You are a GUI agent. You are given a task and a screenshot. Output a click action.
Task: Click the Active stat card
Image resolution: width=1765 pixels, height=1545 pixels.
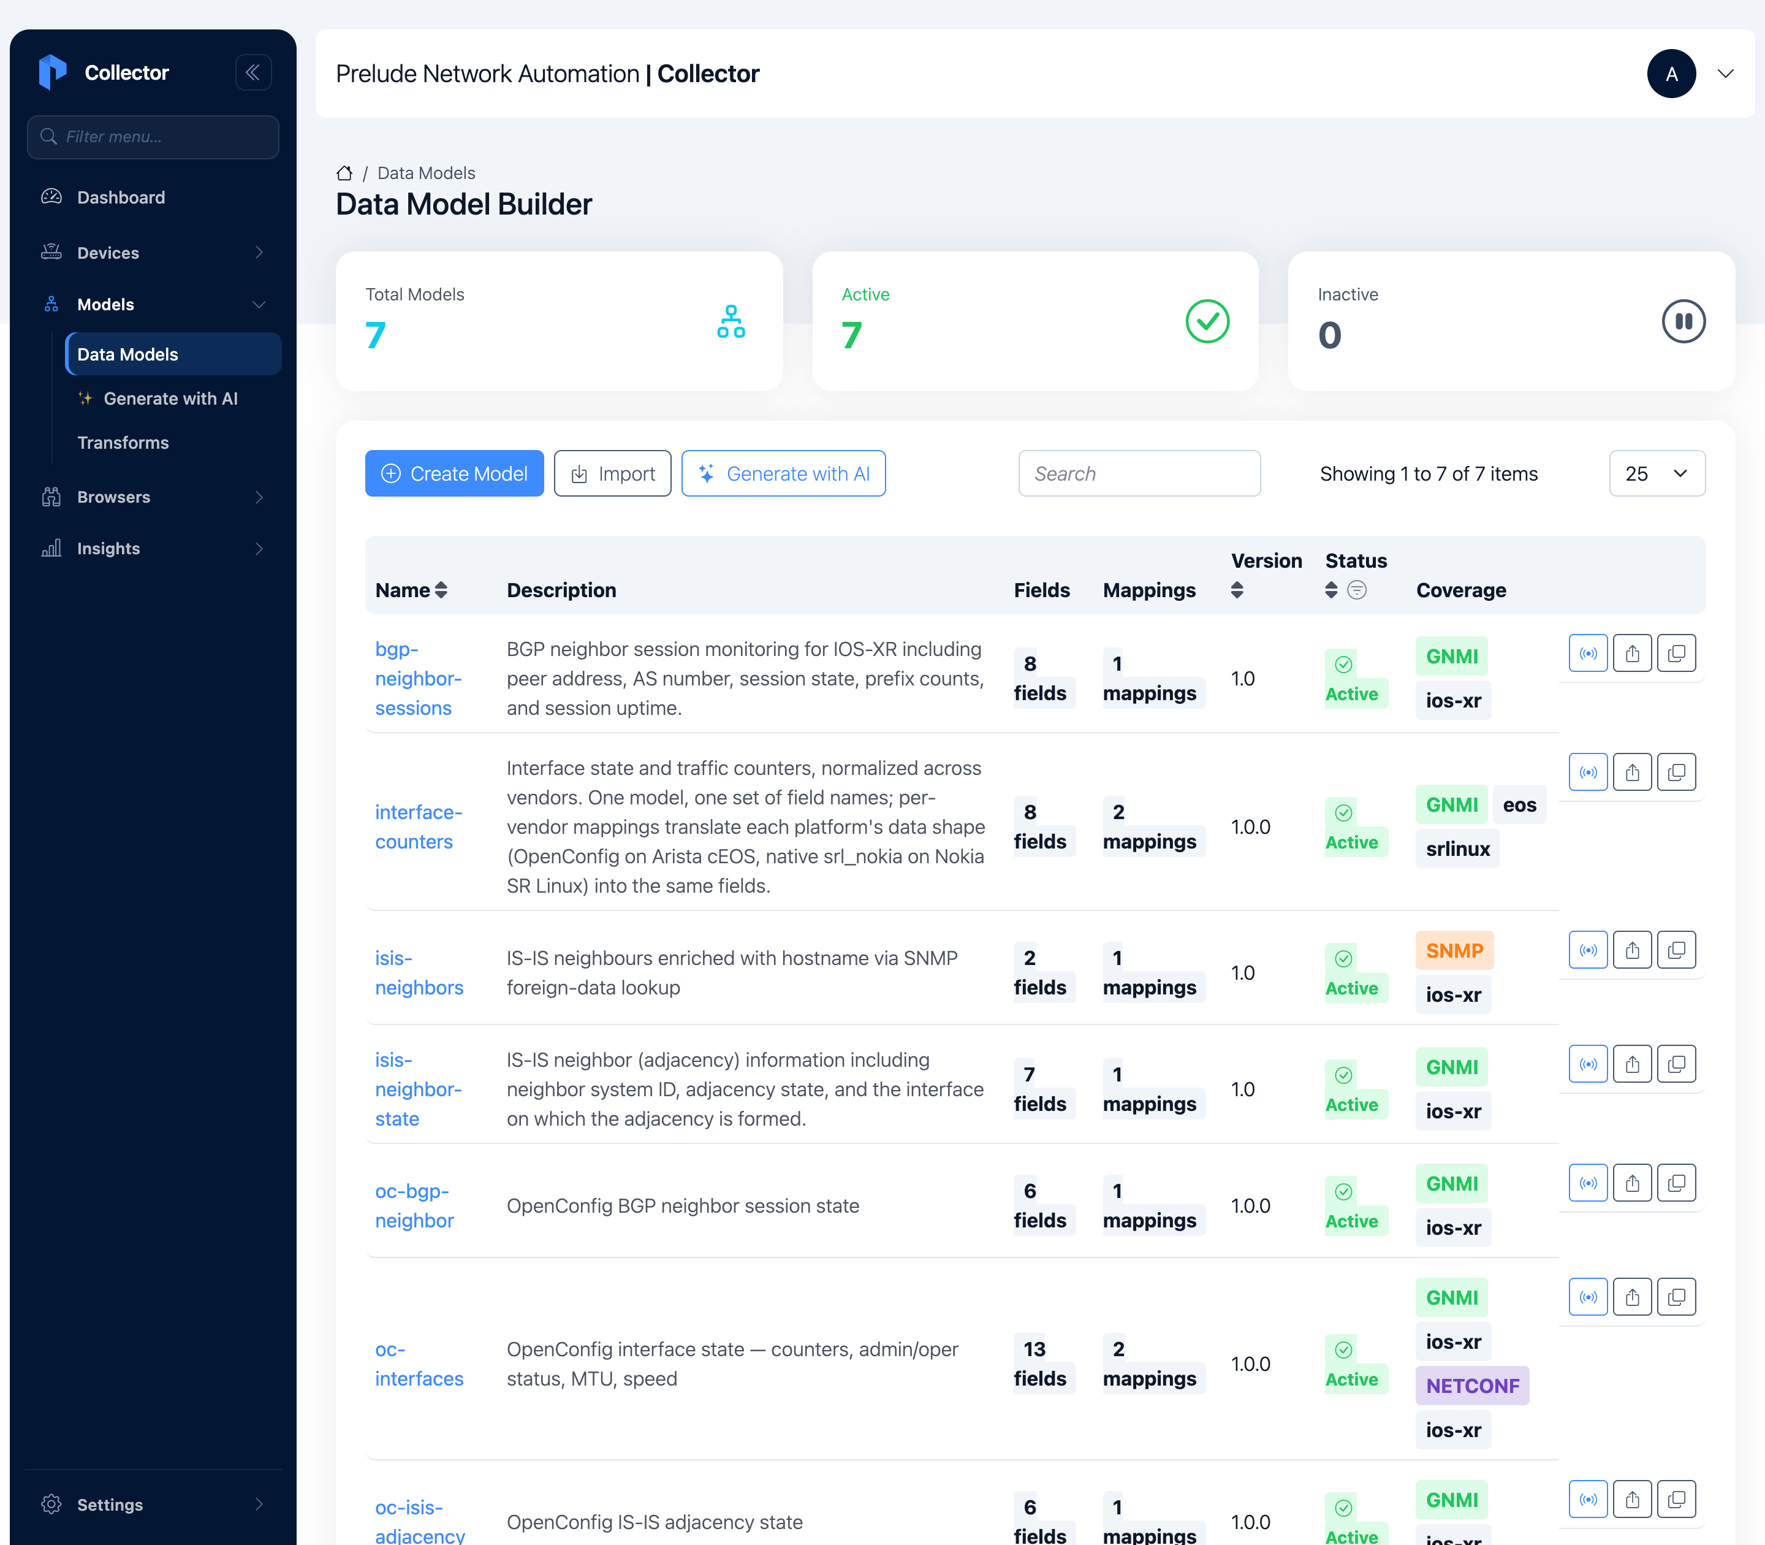pos(1035,322)
